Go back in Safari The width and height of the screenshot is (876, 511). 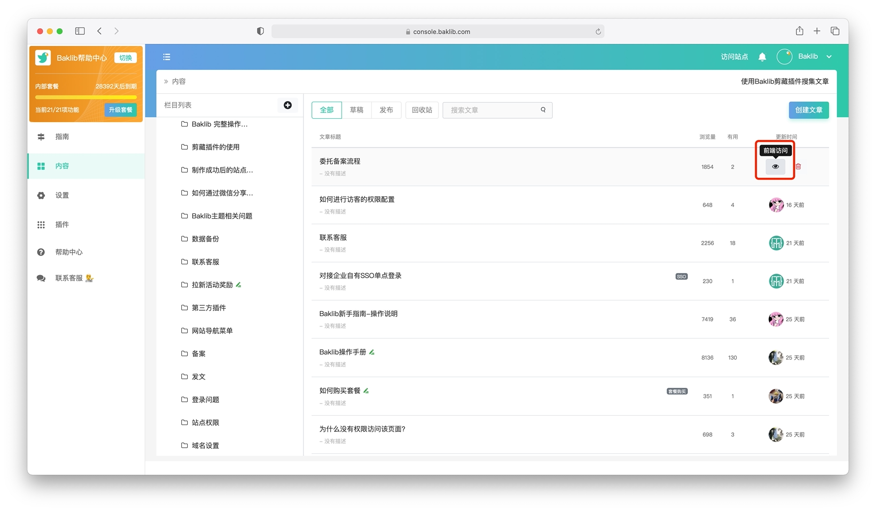[99, 31]
